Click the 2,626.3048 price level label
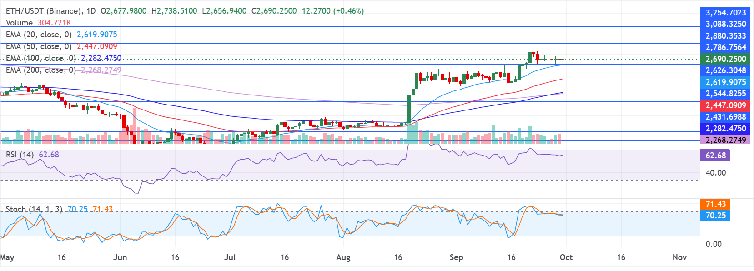The height and width of the screenshot is (271, 754). (x=725, y=70)
